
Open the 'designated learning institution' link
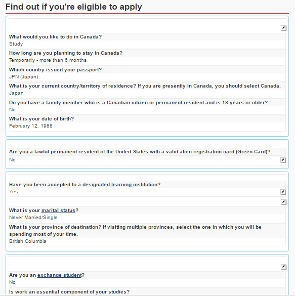[x=120, y=185]
